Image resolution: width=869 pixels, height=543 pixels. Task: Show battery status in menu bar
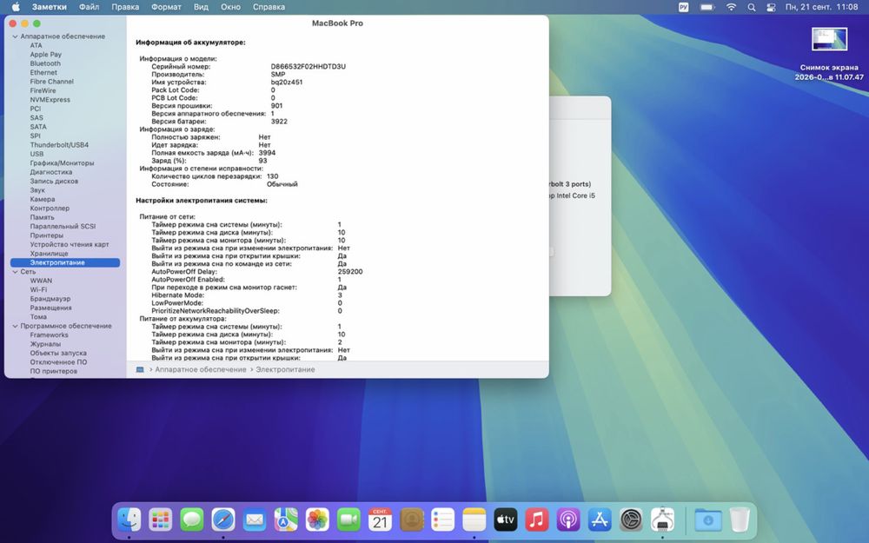pos(707,7)
